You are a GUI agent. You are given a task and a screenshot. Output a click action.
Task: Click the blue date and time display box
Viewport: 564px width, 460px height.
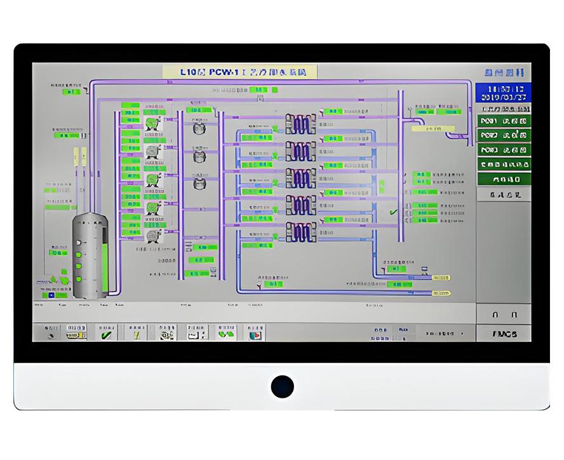tap(504, 93)
